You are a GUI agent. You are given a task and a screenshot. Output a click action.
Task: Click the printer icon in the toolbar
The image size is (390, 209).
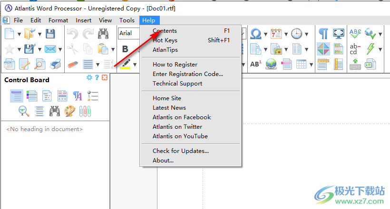tap(55, 64)
